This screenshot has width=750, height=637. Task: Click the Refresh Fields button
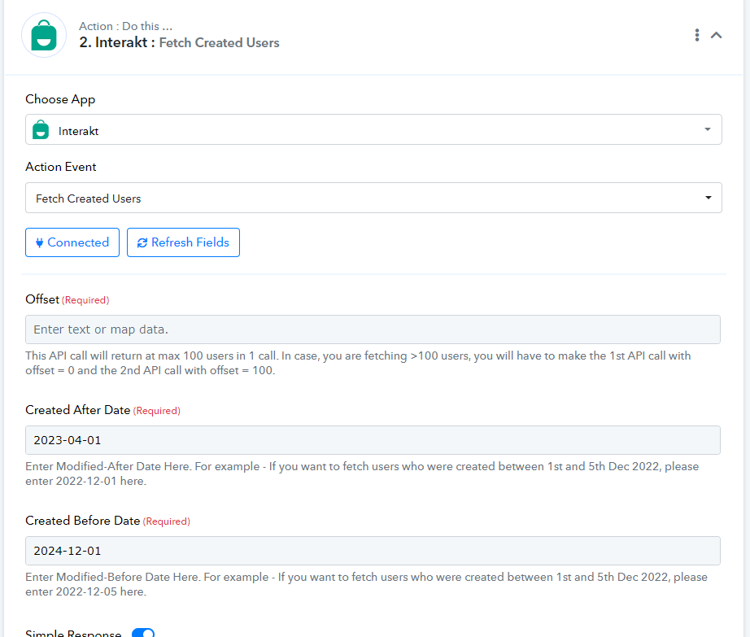coord(183,242)
